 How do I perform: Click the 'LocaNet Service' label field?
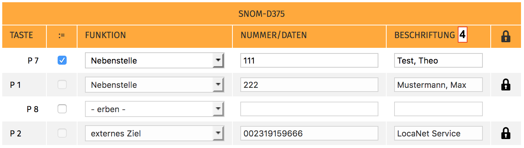tap(438, 133)
